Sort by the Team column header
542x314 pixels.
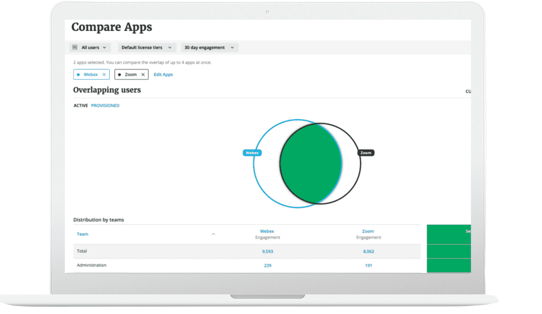point(82,234)
